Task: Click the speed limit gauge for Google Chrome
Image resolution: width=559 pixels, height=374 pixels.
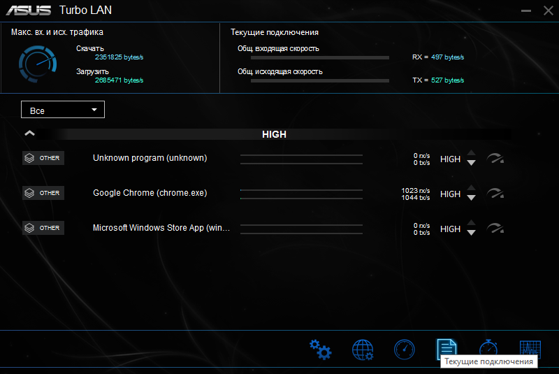Action: point(495,193)
